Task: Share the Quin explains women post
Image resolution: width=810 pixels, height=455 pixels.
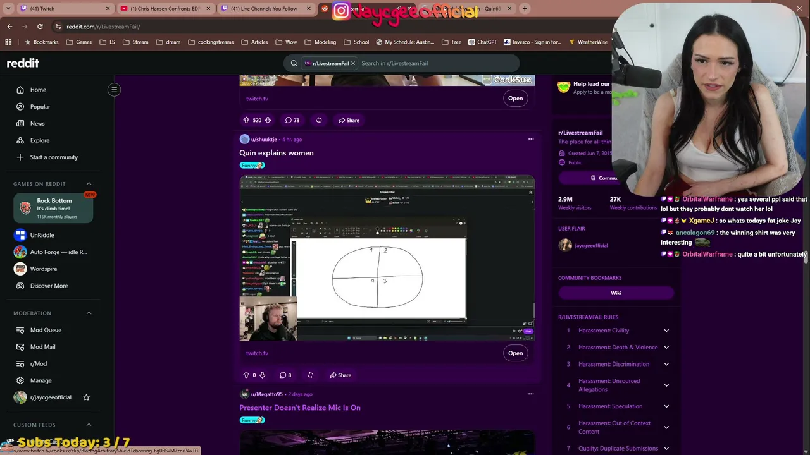Action: 340,375
